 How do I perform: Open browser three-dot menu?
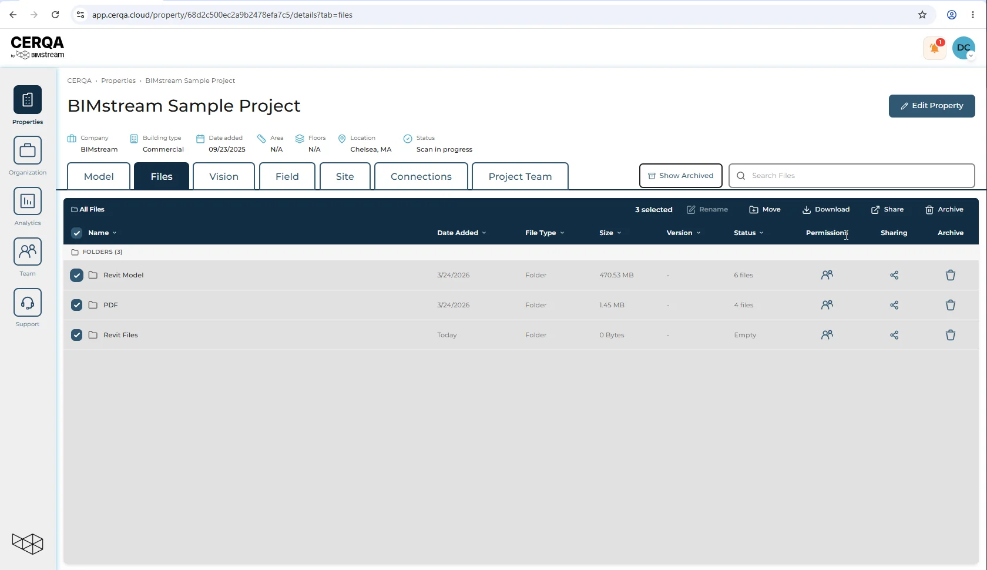pyautogui.click(x=973, y=15)
